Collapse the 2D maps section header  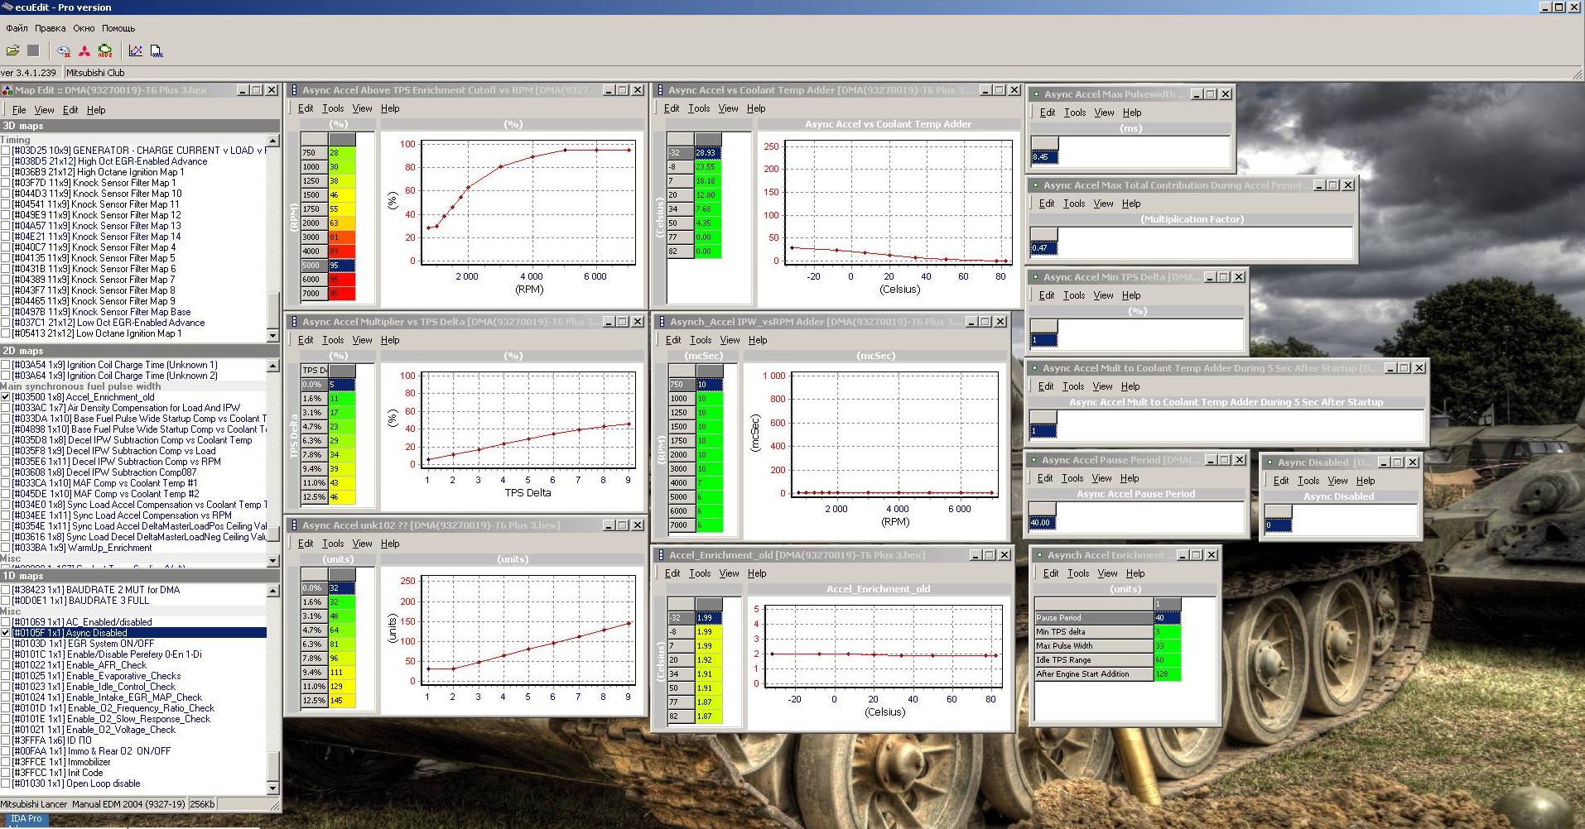pos(23,351)
